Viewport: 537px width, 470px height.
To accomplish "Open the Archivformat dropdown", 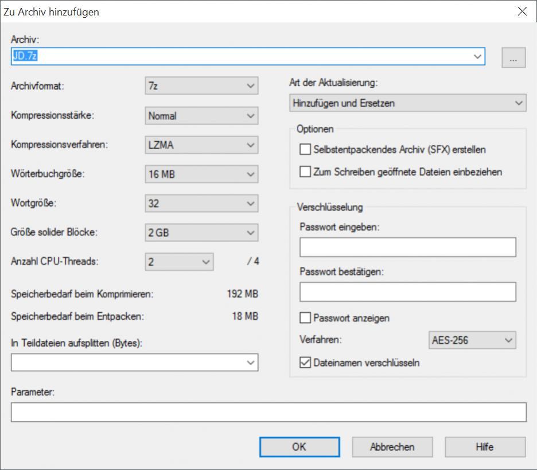I will (x=201, y=86).
